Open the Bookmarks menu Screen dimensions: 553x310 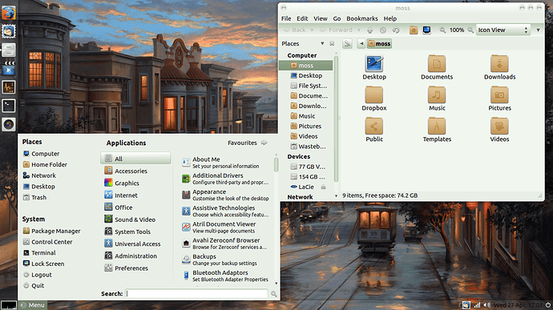click(x=361, y=18)
